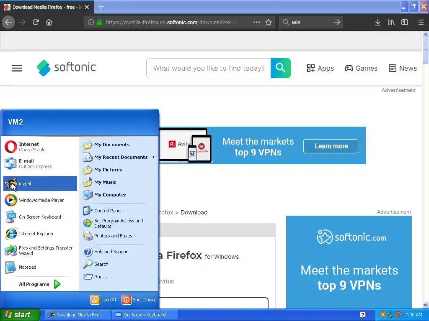Open Control Panel
The height and width of the screenshot is (321, 429).
(x=119, y=211)
